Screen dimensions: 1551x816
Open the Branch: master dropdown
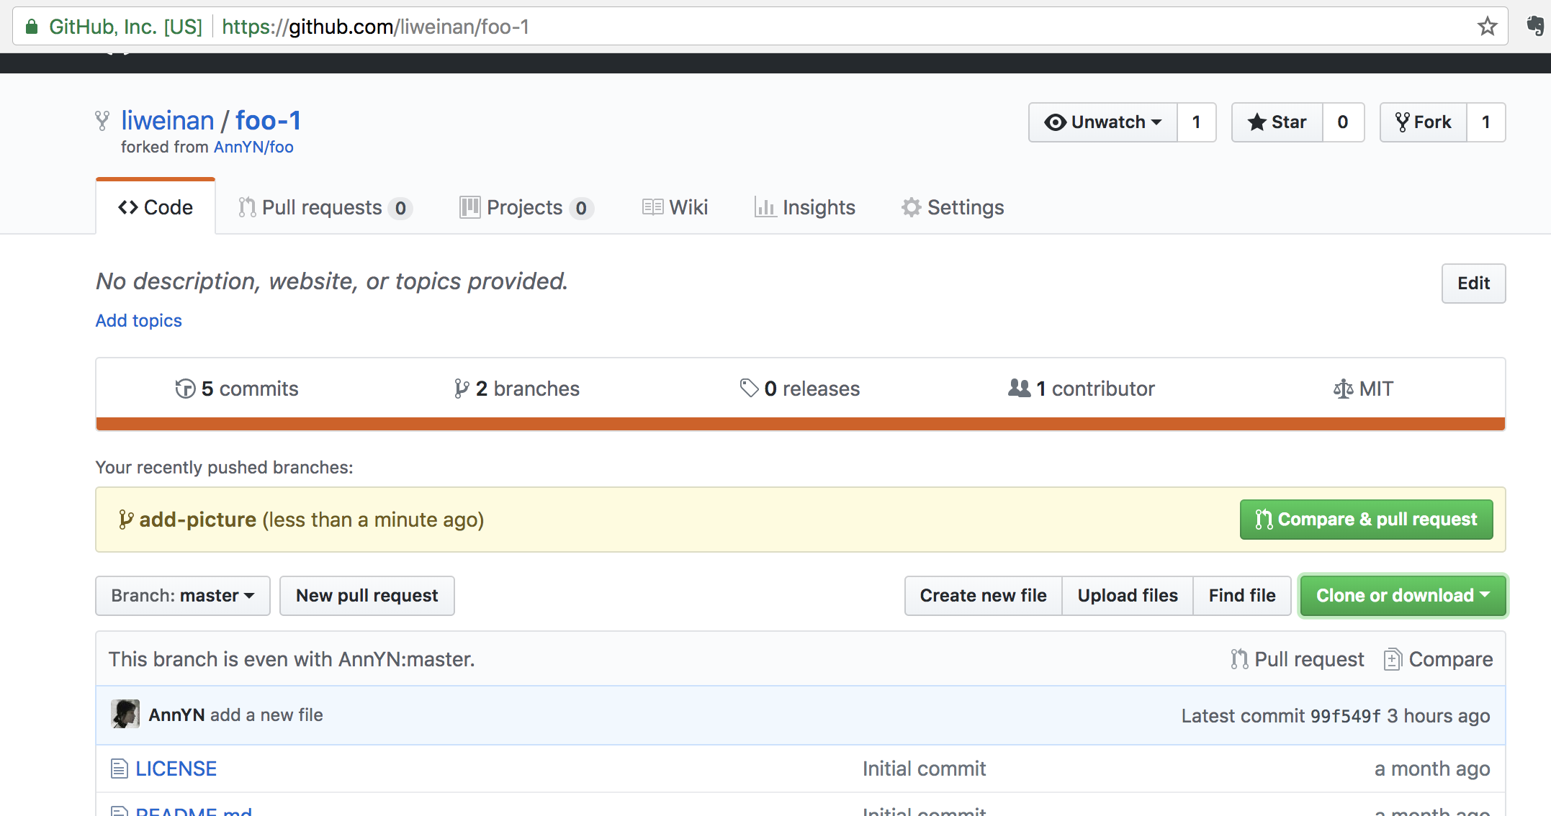[x=183, y=596]
